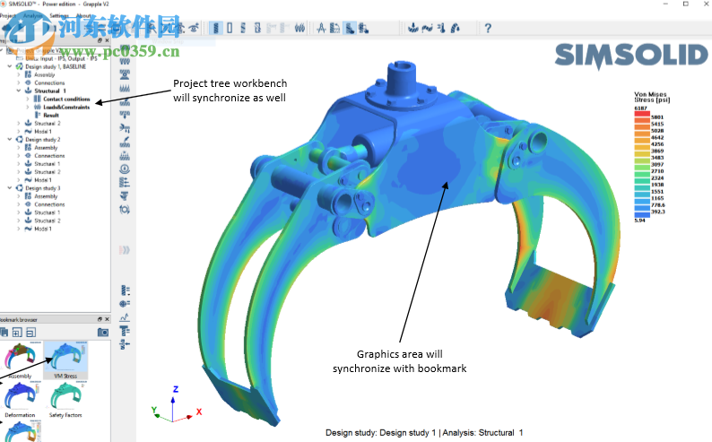712x442 pixels.
Task: Click the camera icon in Bookmark browser
Action: [103, 333]
